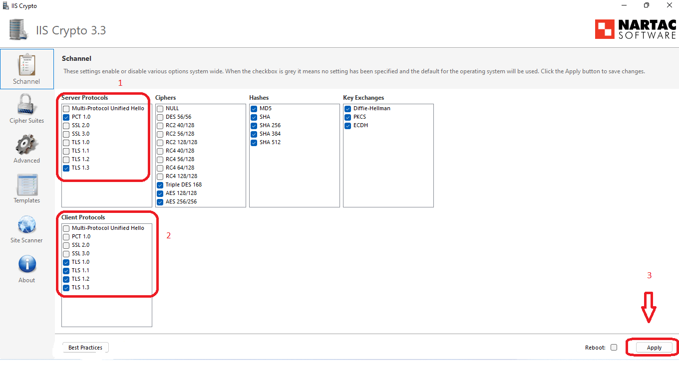Viewport: 679px width, 366px height.
Task: Toggle the RC4 40/128 cipher checkbox
Action: 160,151
